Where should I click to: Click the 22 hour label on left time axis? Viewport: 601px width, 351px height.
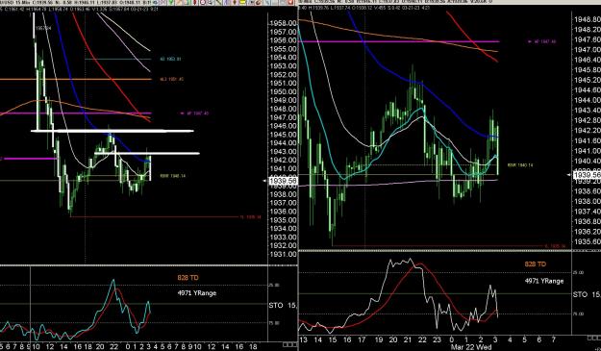pyautogui.click(x=113, y=347)
